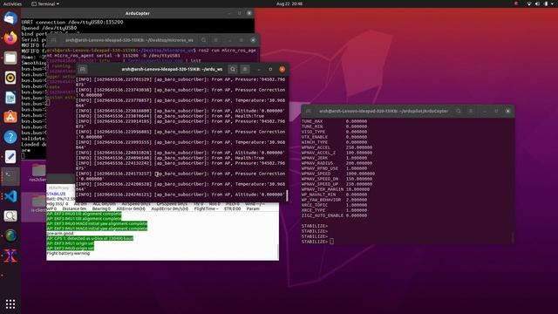Close the ardu_ws terminal window
Viewport: 558px width, 314px height.
pyautogui.click(x=282, y=69)
